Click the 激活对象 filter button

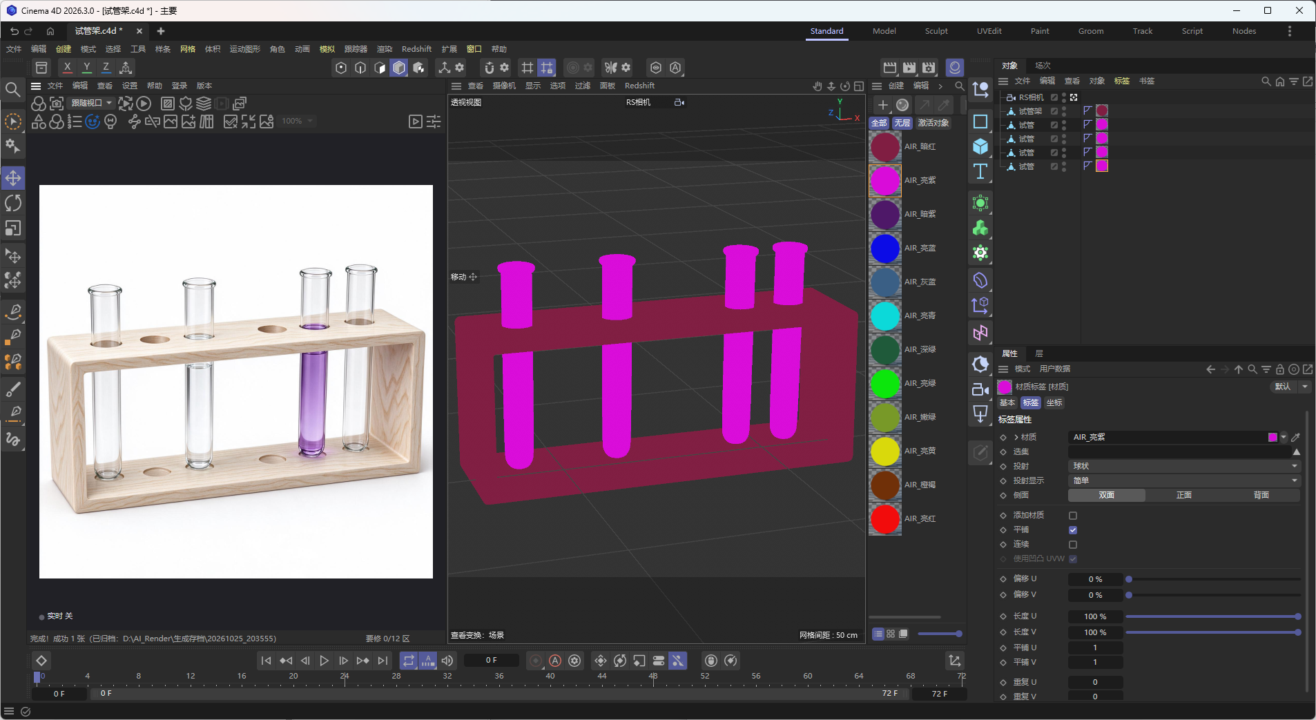tap(933, 123)
